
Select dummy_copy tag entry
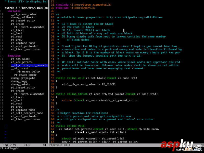[x=19, y=81]
